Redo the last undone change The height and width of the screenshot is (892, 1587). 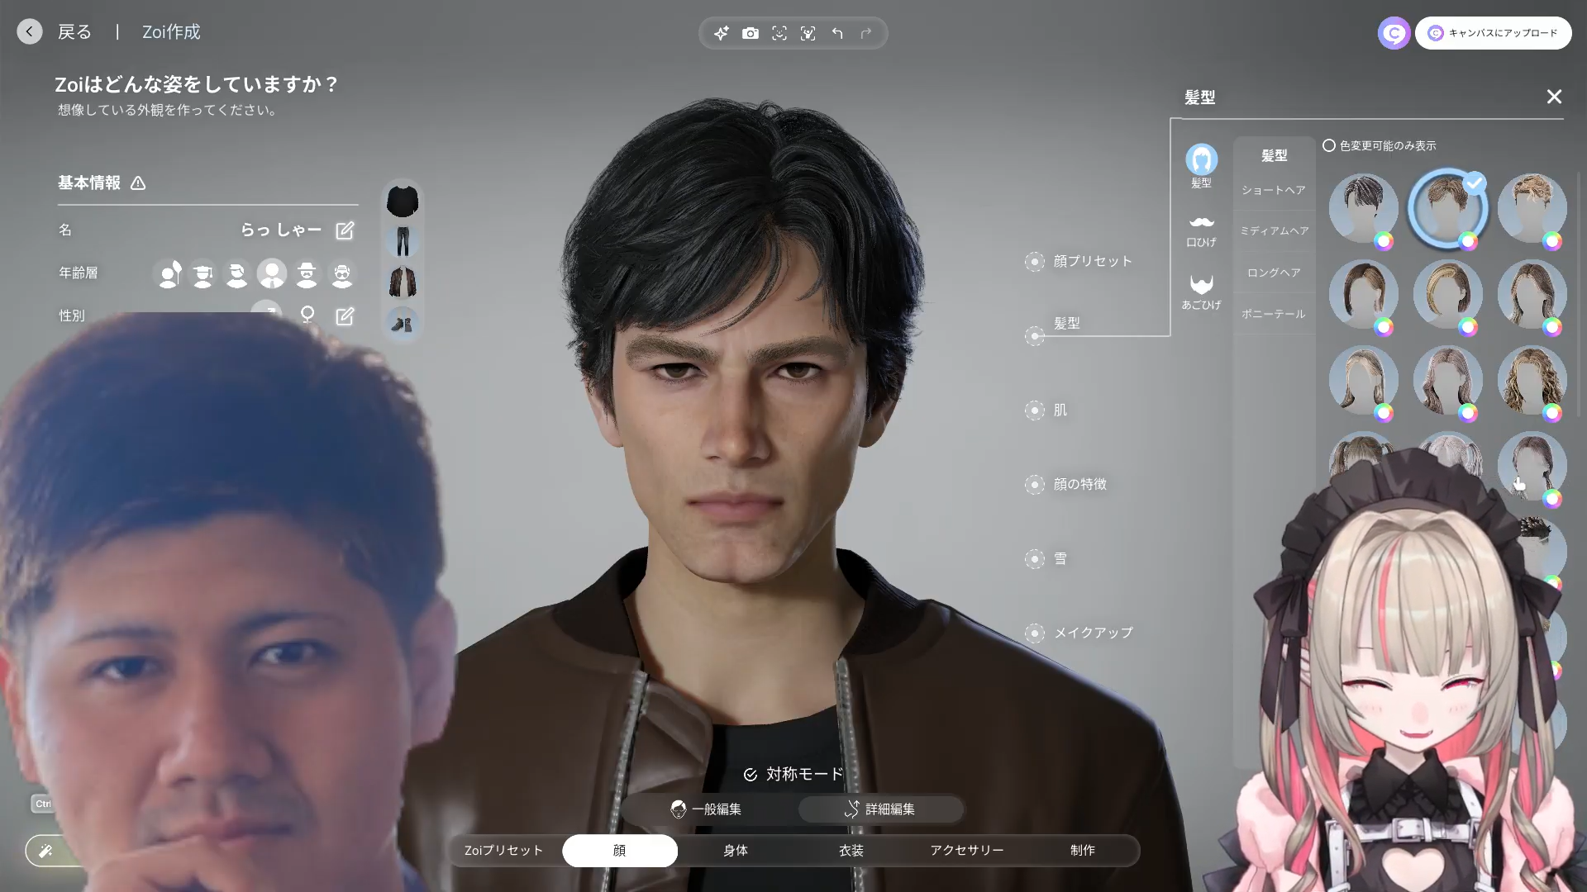866,33
